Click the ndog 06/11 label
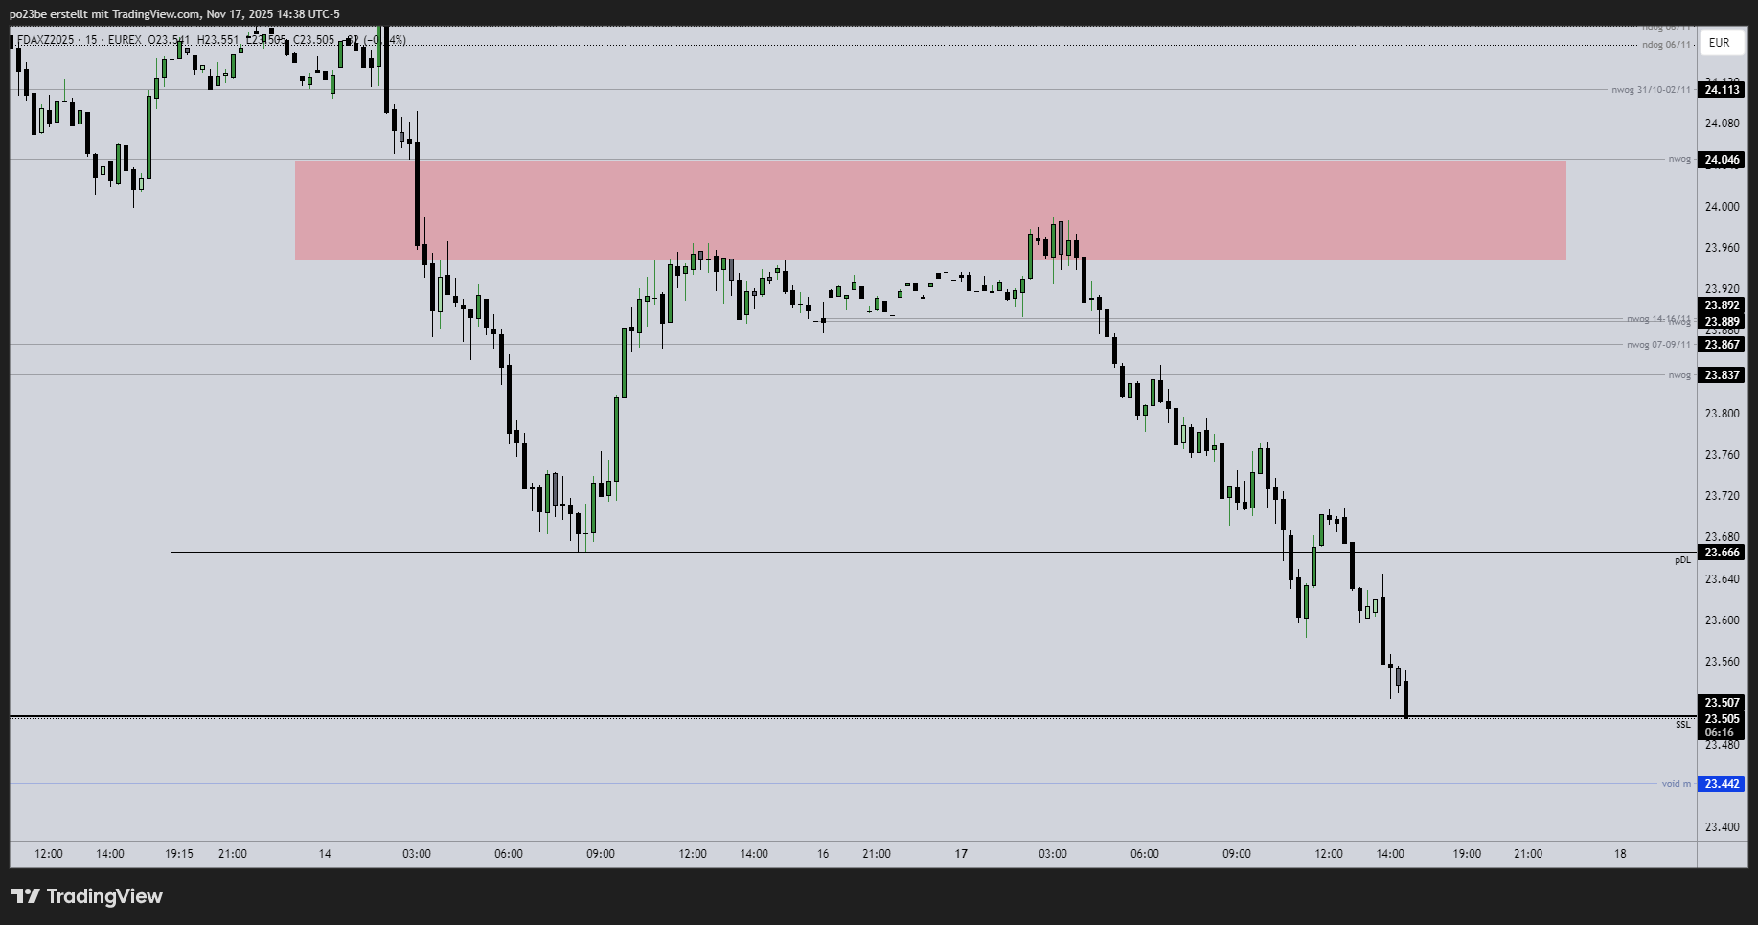 [1666, 45]
